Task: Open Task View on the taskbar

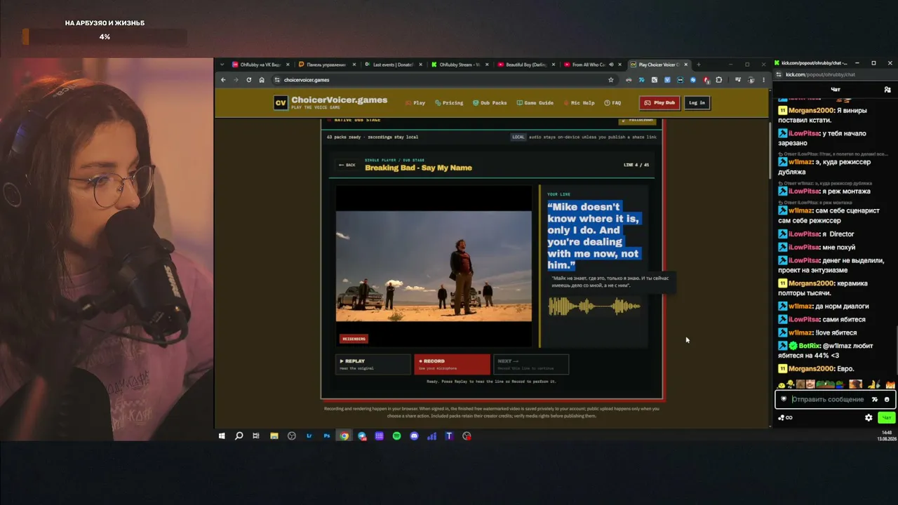Action: (x=256, y=436)
